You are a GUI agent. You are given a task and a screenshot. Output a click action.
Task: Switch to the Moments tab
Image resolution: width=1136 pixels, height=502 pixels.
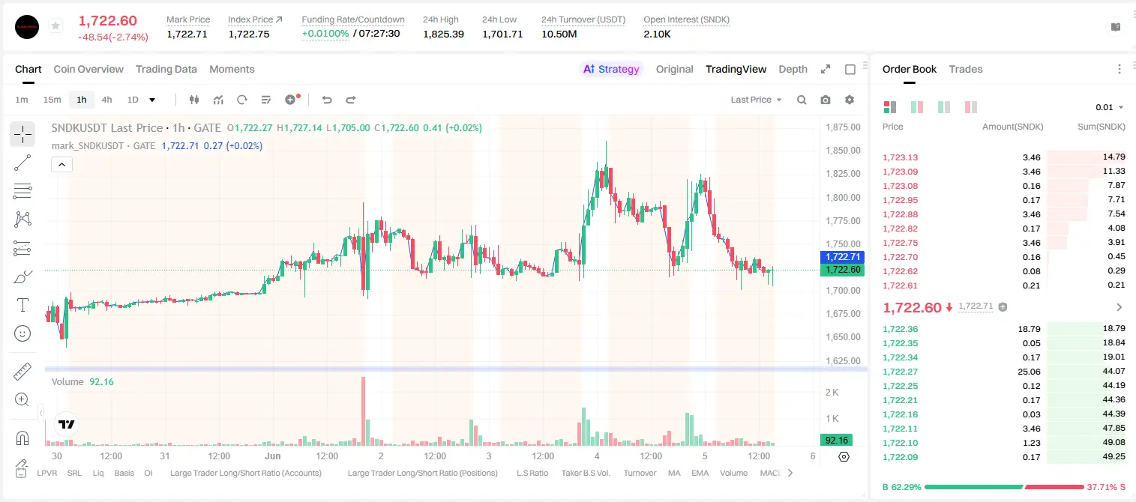tap(232, 69)
